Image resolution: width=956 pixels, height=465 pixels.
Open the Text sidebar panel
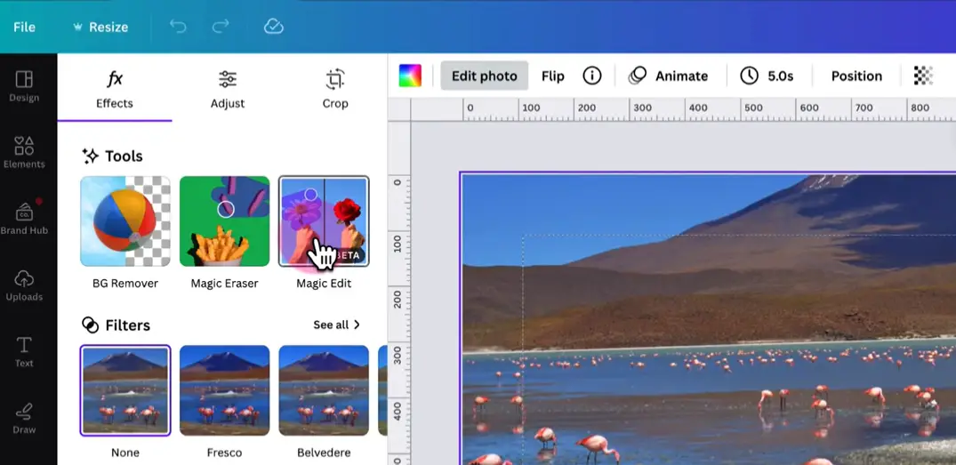(x=24, y=352)
